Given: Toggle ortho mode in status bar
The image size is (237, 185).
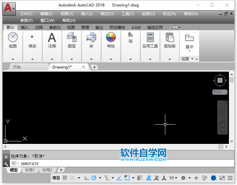Looking at the screenshot, I should point(87,178).
